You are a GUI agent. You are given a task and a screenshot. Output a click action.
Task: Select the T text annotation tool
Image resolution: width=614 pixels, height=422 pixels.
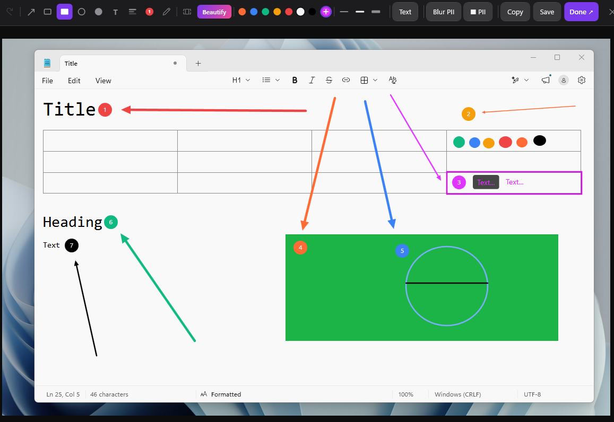(115, 12)
